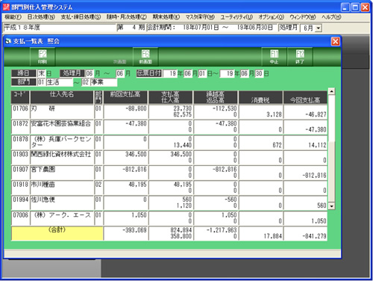Viewport: 373px width, 281px height.
Task: Click the app icon in main title bar
Action: pyautogui.click(x=6, y=7)
